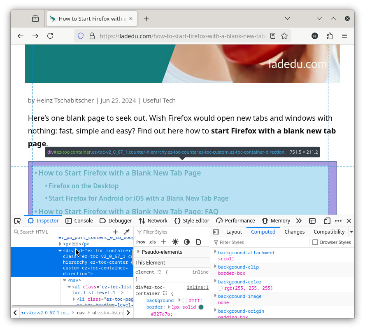
Task: Collapse the nav element node
Action: [65, 280]
